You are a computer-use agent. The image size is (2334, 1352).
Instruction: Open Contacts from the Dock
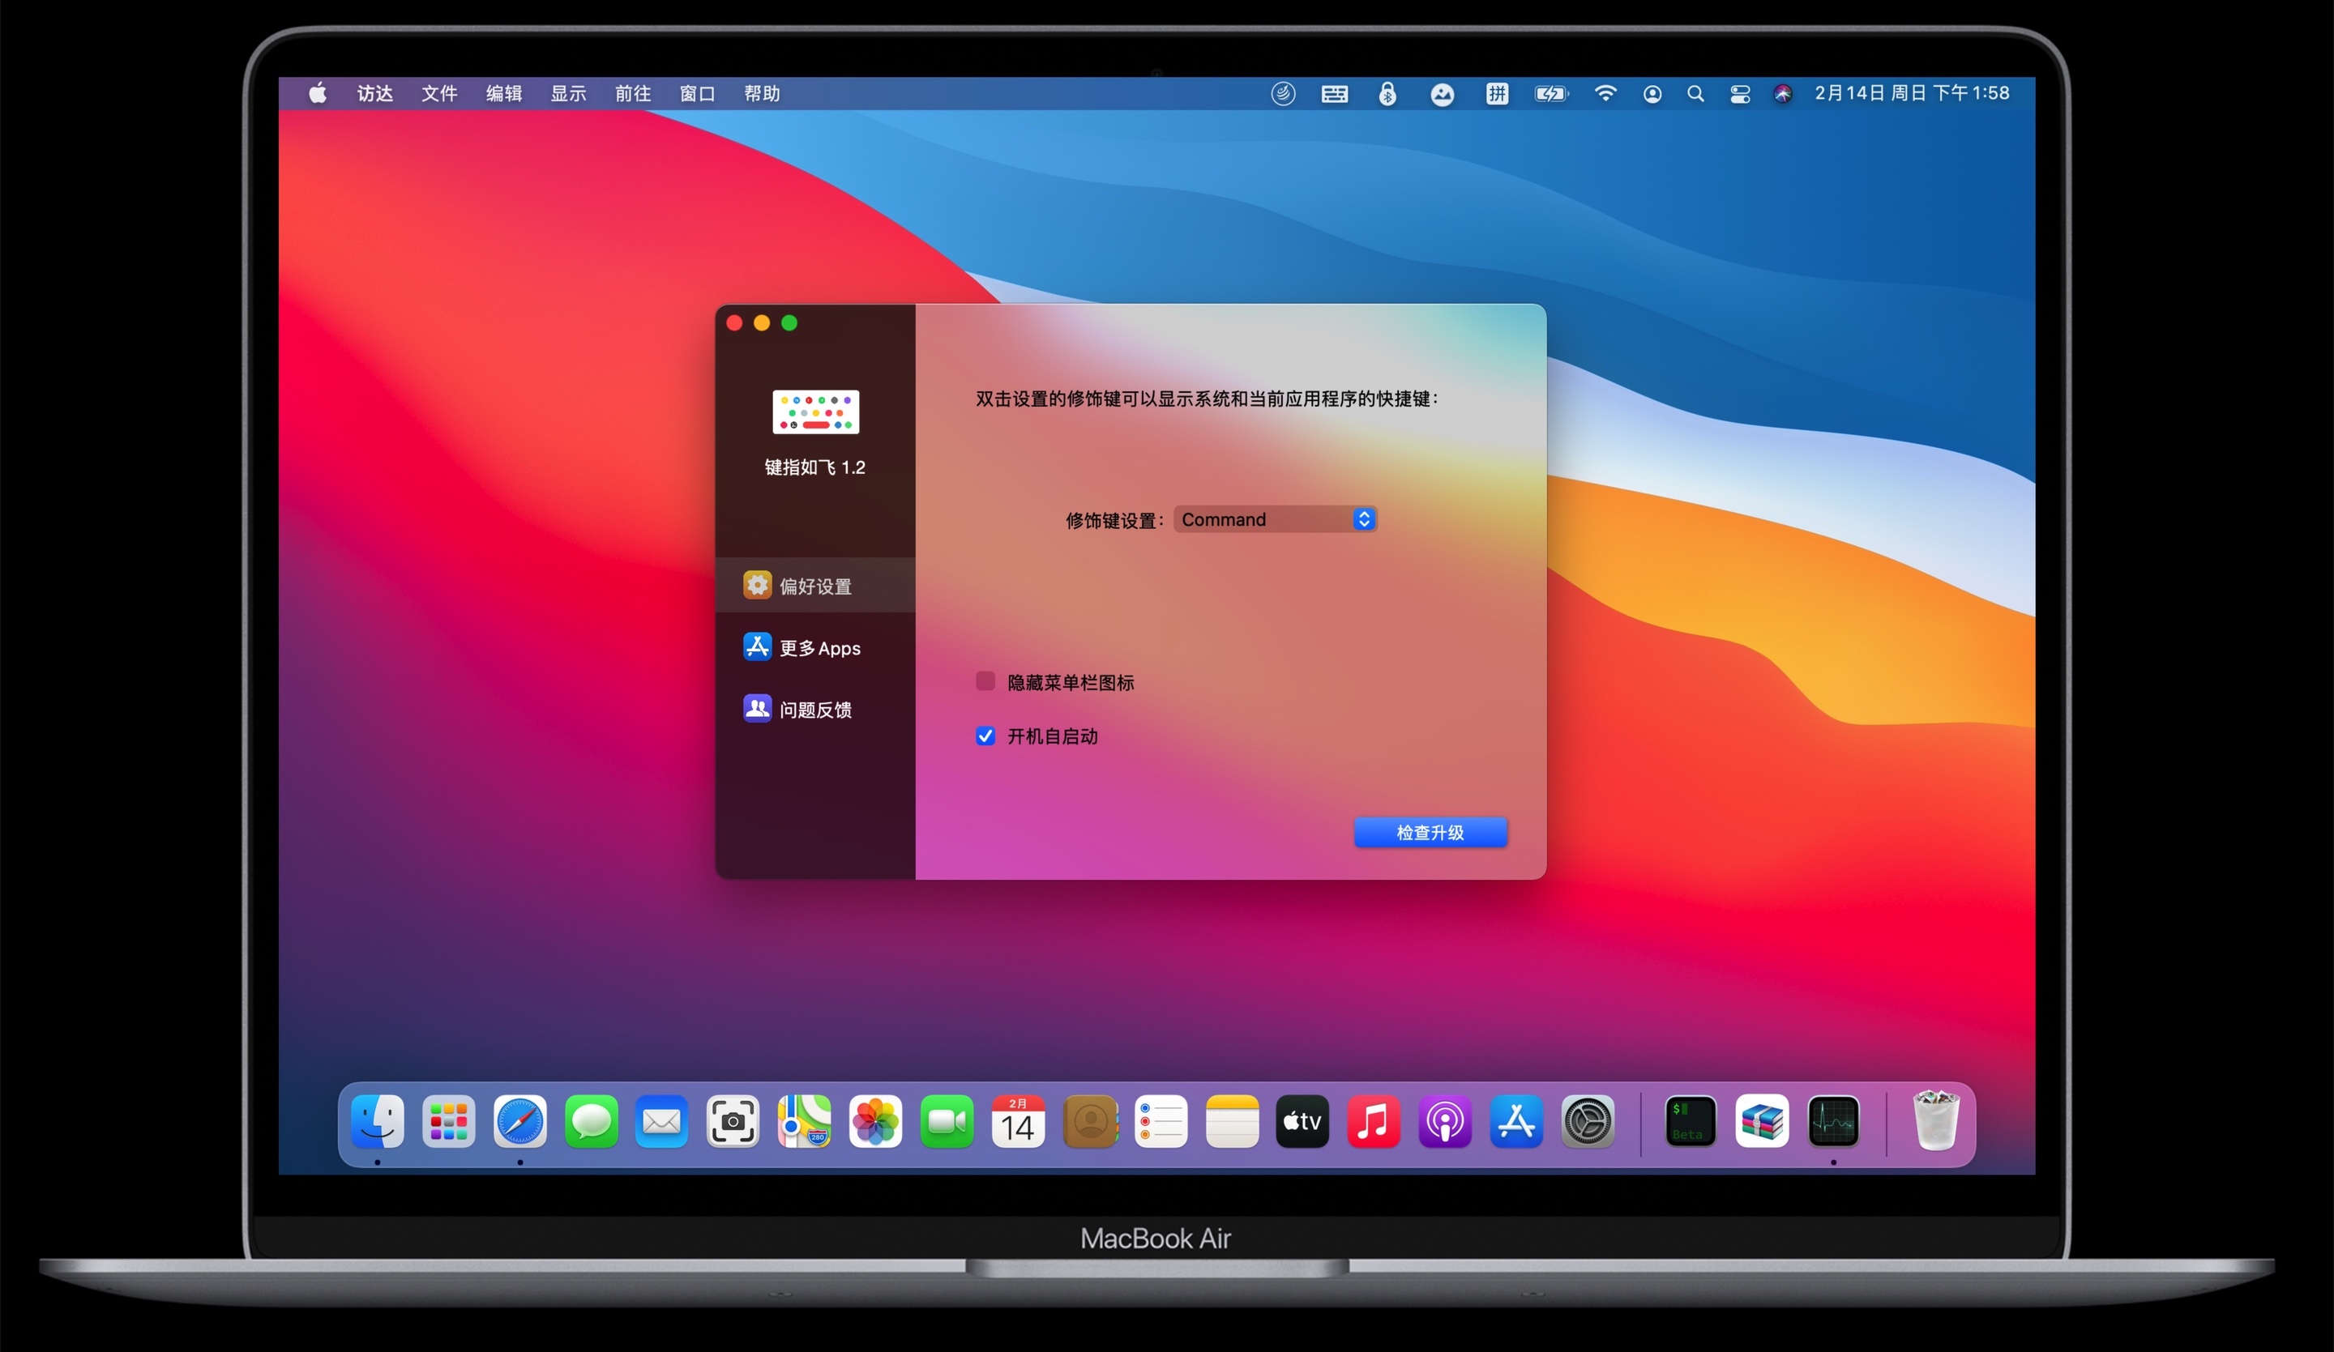pyautogui.click(x=1090, y=1121)
